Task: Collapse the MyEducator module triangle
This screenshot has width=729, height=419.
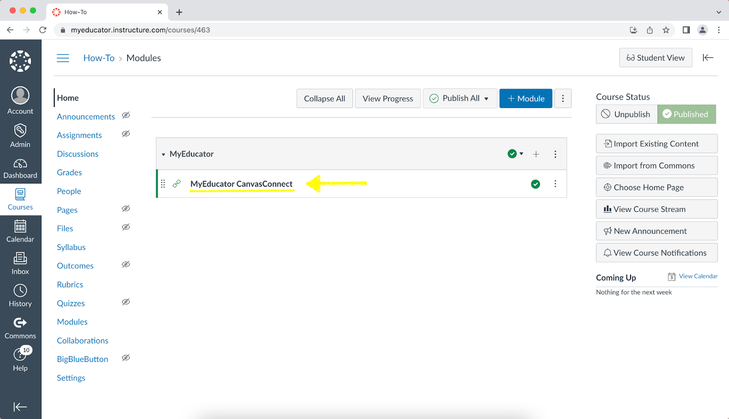Action: pyautogui.click(x=164, y=154)
